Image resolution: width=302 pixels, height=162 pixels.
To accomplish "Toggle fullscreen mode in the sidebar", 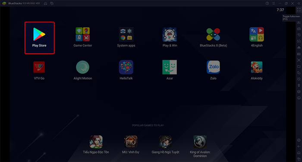I will pos(299,10).
